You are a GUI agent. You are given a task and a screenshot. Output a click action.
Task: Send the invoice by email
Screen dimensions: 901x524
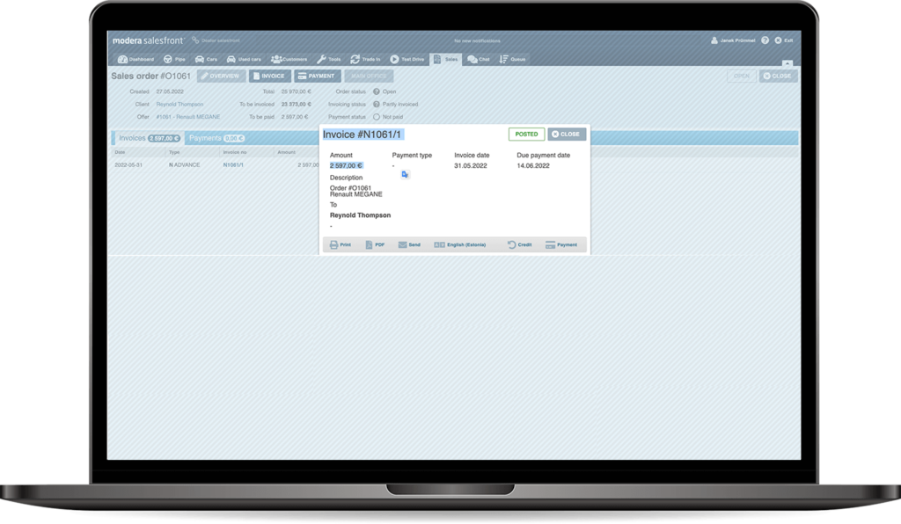(409, 244)
